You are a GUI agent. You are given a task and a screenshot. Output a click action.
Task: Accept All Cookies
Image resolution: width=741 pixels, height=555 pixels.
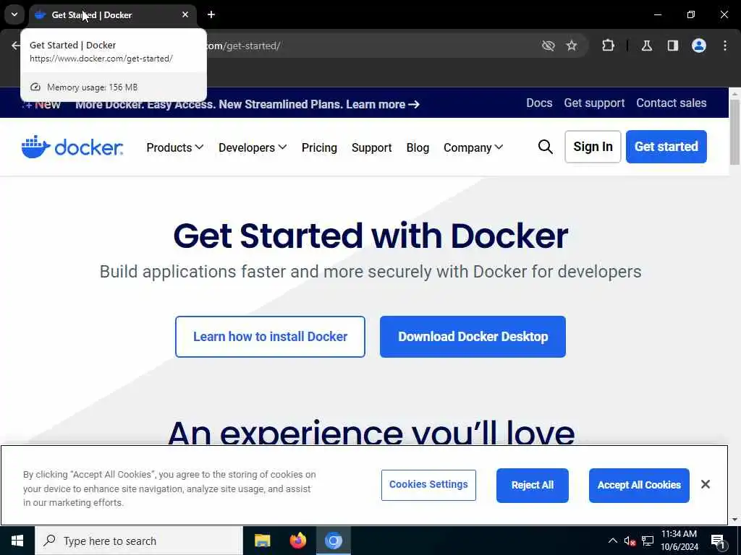coord(639,485)
